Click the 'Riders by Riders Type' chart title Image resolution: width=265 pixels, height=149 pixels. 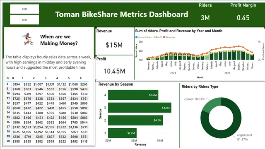[200, 87]
